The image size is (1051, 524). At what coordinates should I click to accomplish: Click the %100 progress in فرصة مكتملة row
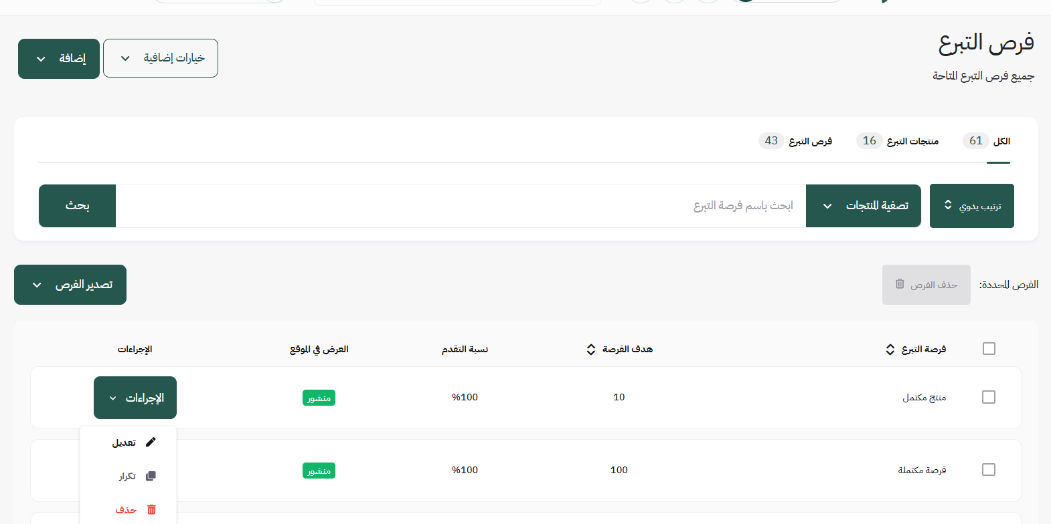click(x=465, y=470)
